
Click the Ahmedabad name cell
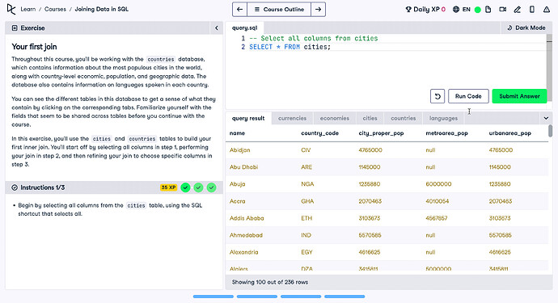click(x=246, y=235)
